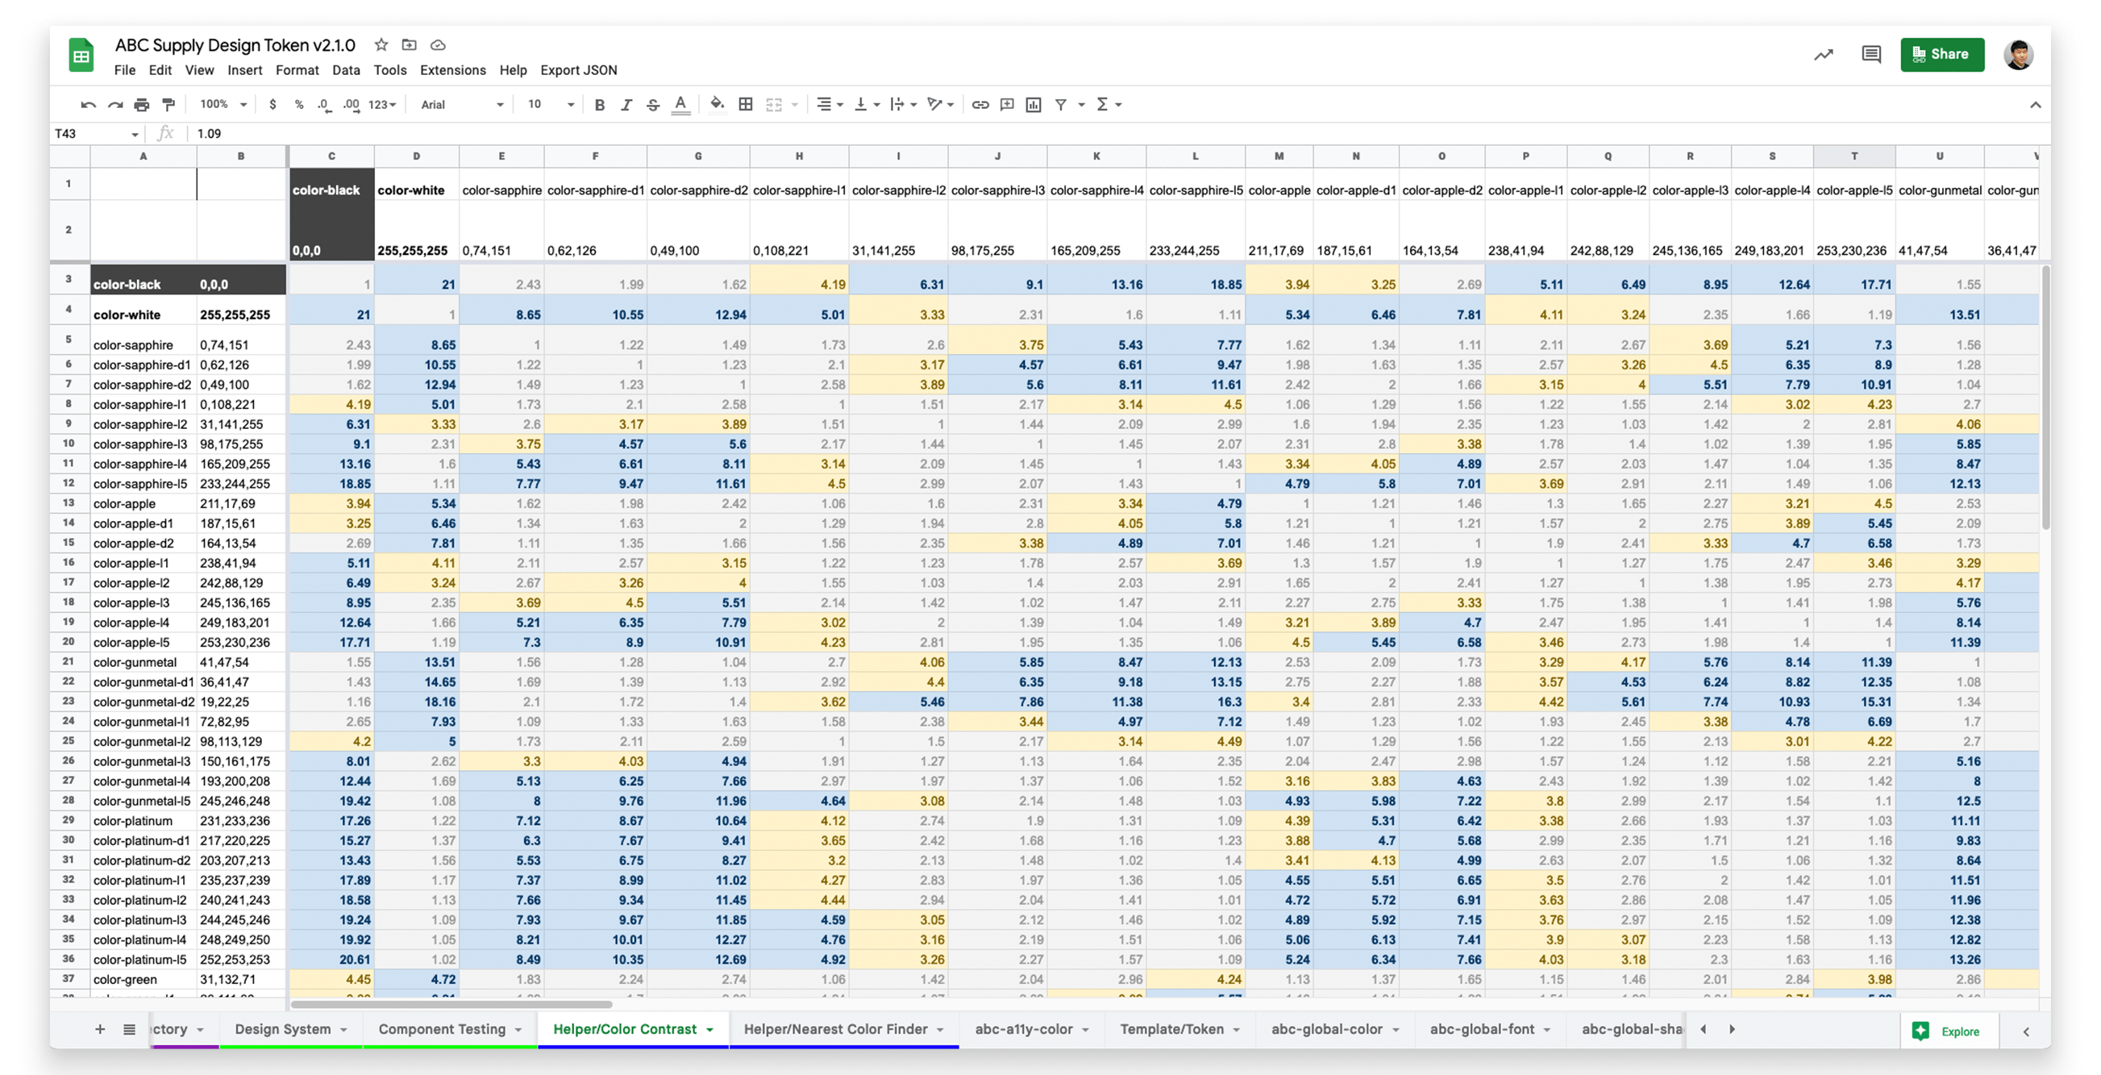Click the Explore button
Screen dimensions: 2101x1075
pos(1948,1031)
